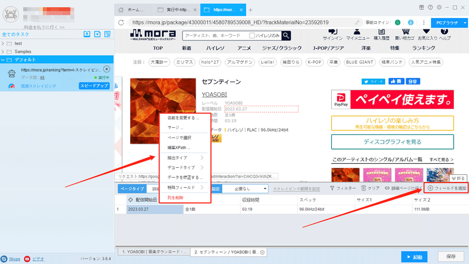This screenshot has height=264, width=469.
Task: Switch to ページタイプ tab
Action: click(x=132, y=188)
